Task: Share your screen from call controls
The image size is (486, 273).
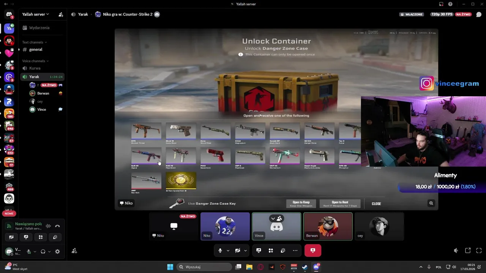Action: pos(259,251)
